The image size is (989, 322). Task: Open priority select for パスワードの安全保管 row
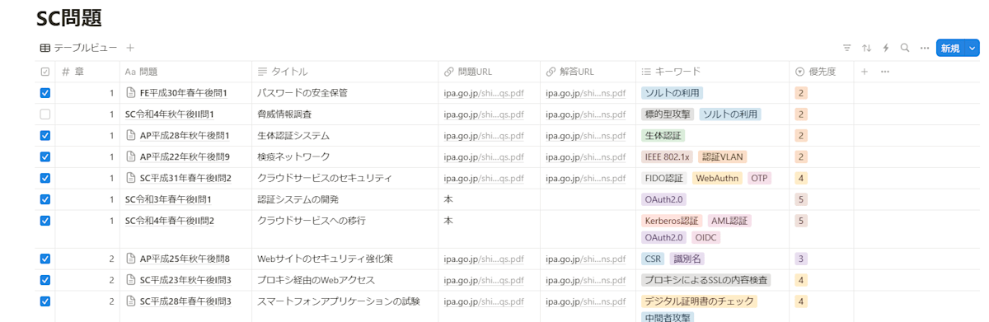tap(801, 93)
